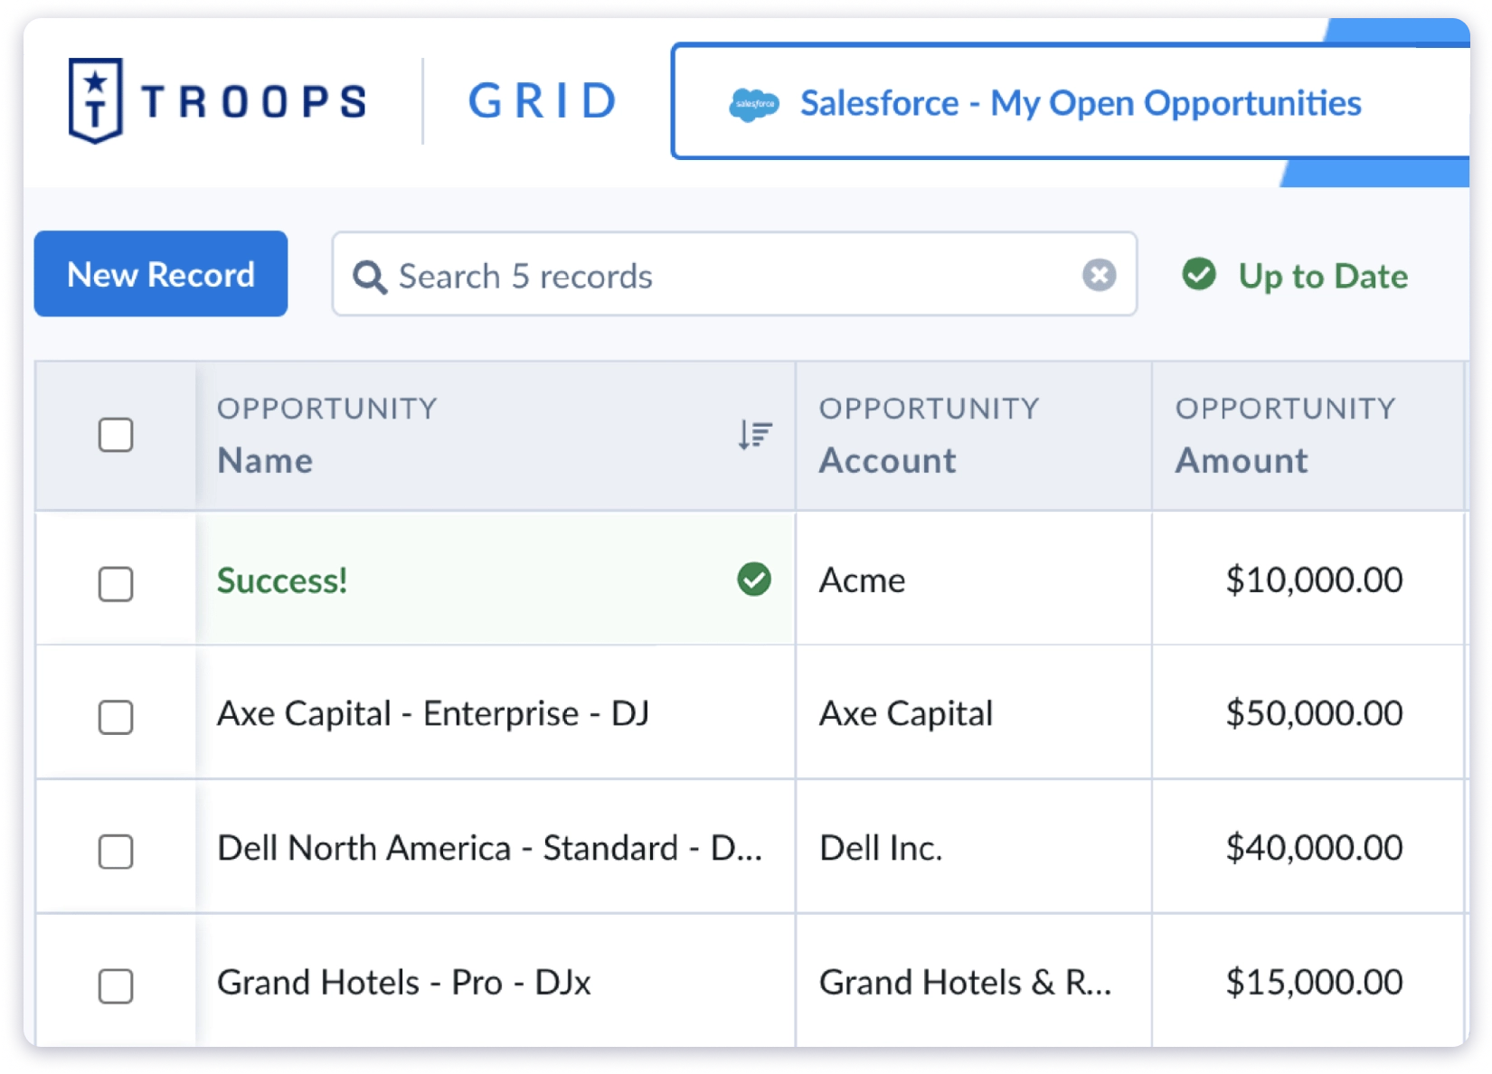Click the Opportunity Amount column header
1492x1074 pixels.
1308,436
